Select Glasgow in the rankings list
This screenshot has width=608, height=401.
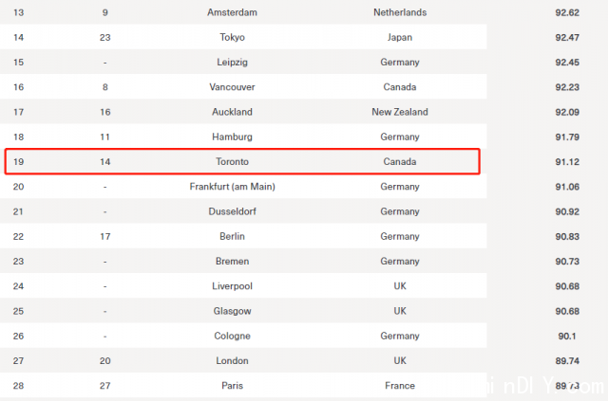point(232,311)
